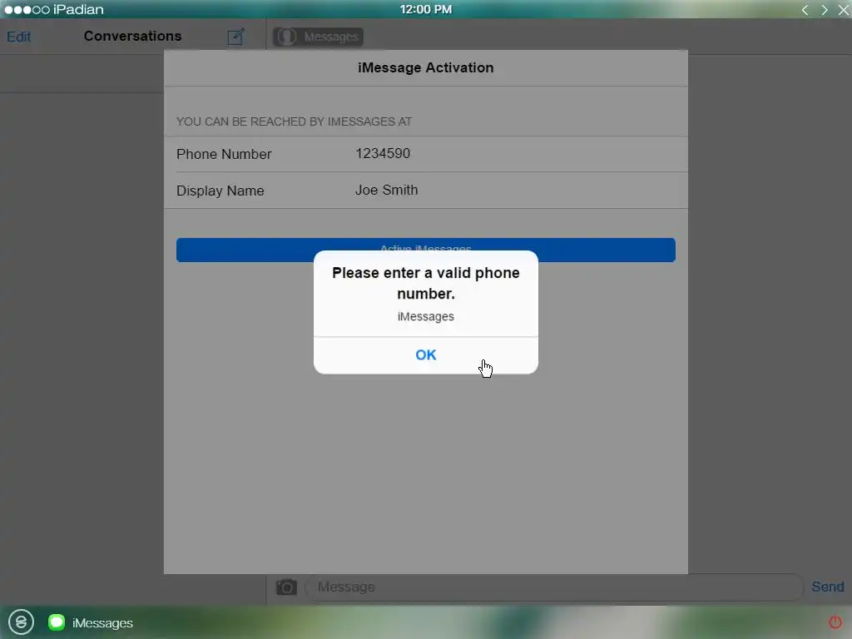Open the compose new message icon
This screenshot has width=852, height=639.
tap(235, 37)
